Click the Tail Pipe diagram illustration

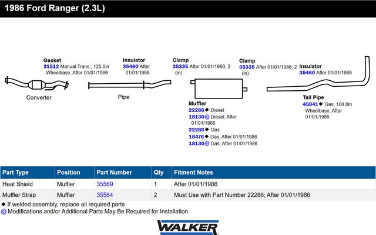pos(318,74)
